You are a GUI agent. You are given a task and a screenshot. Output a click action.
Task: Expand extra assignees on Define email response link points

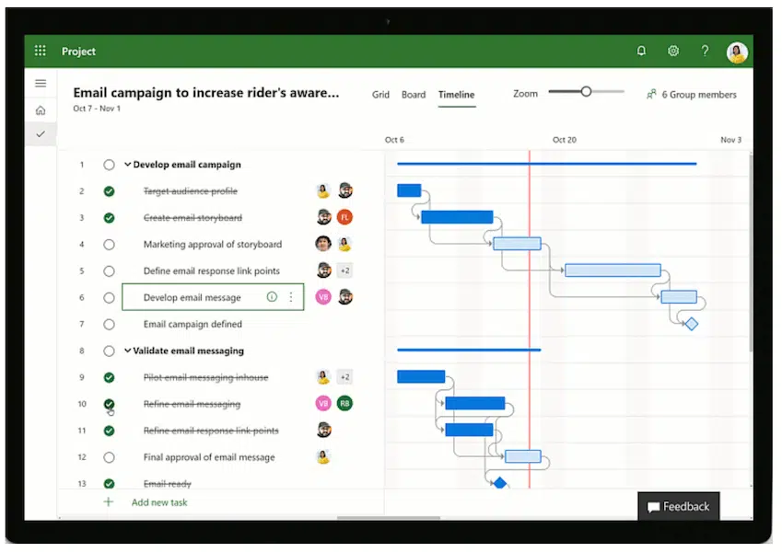pyautogui.click(x=344, y=270)
